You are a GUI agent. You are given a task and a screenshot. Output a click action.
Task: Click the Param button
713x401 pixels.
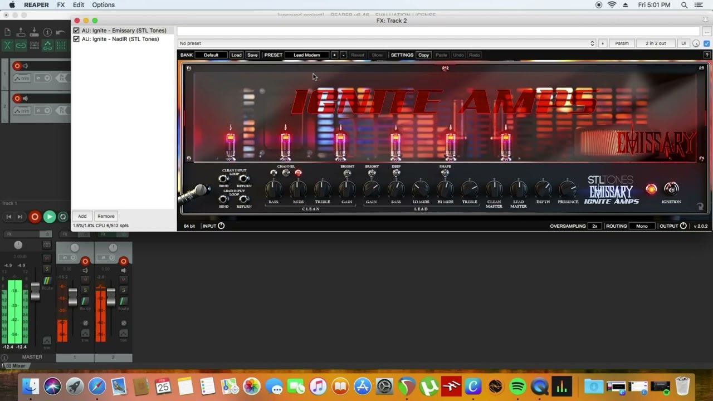pyautogui.click(x=622, y=43)
